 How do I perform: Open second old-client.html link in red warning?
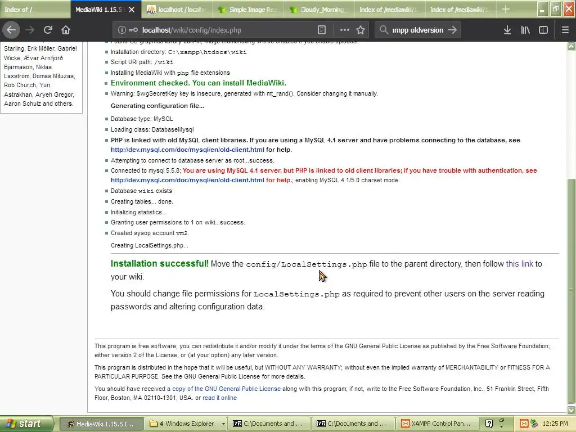point(187,181)
